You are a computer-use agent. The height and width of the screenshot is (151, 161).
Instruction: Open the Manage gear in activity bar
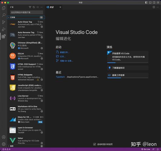pos(4,144)
